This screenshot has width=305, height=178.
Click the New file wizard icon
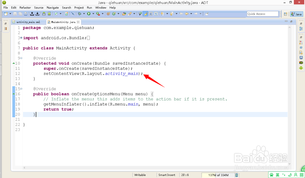click(x=6, y=14)
